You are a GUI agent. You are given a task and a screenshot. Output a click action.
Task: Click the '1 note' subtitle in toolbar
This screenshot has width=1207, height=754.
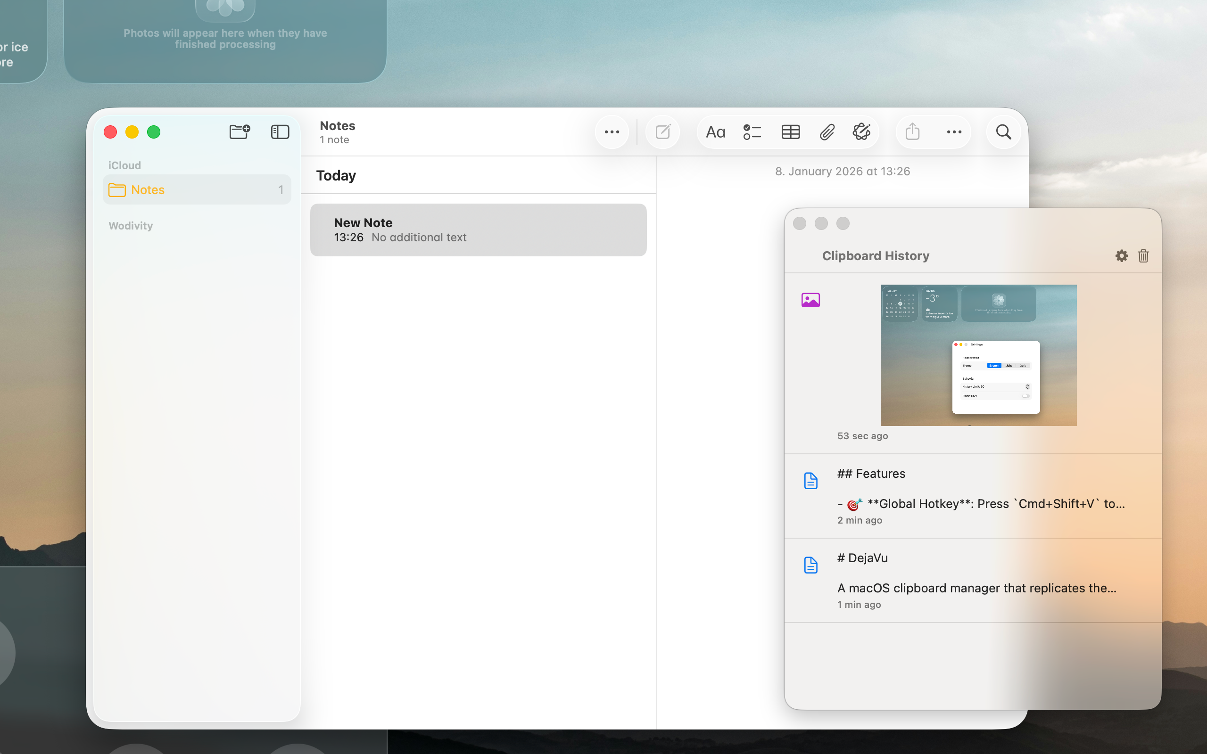pyautogui.click(x=334, y=140)
